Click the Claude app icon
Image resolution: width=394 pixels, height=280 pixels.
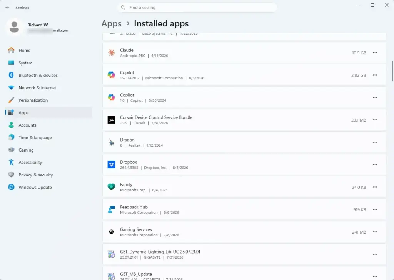click(x=111, y=53)
